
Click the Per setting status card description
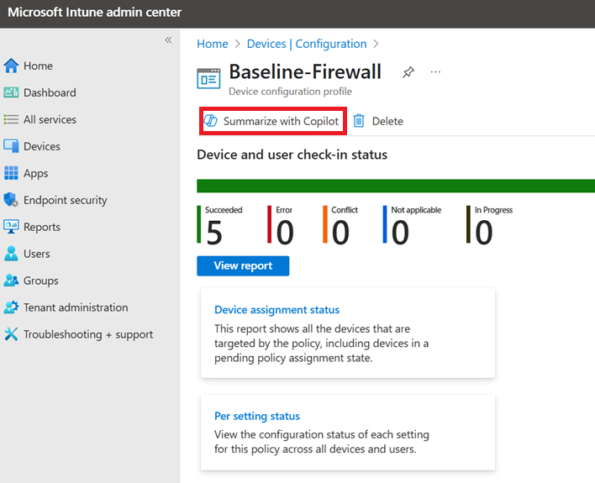coord(322,442)
